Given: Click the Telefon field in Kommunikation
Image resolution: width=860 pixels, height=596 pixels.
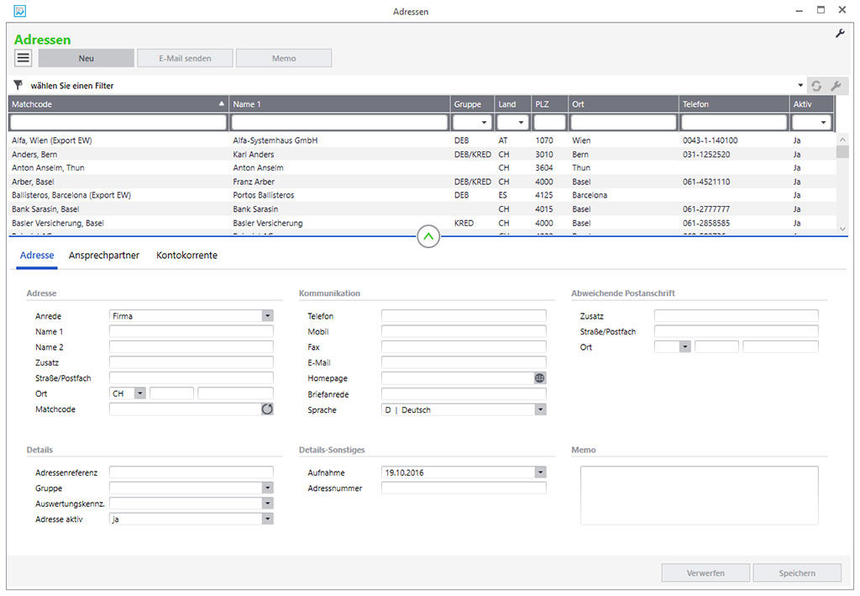Looking at the screenshot, I should coord(464,315).
